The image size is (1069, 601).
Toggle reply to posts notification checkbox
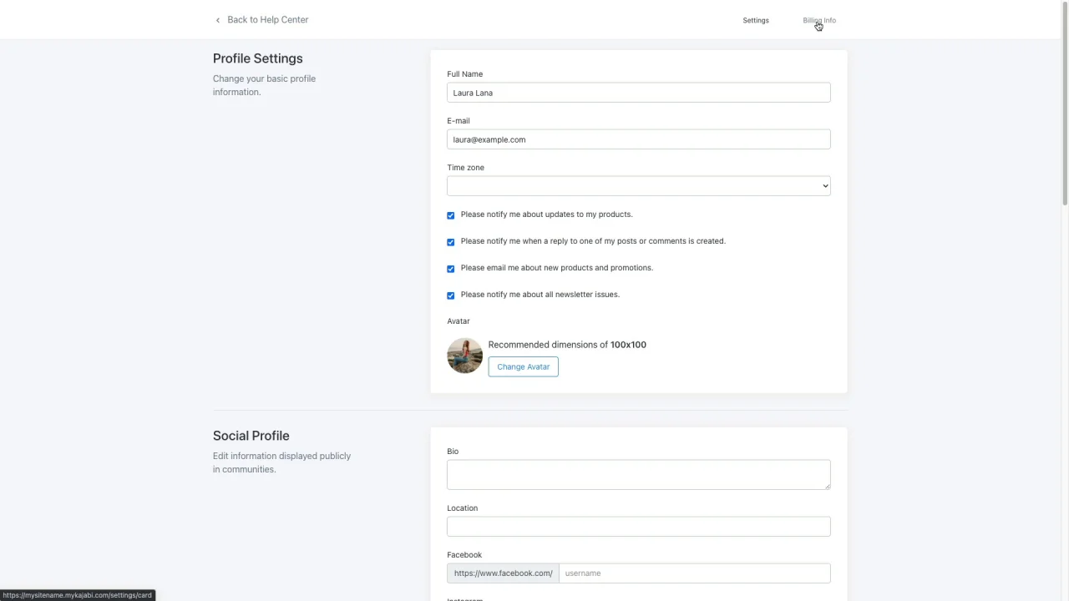point(451,242)
